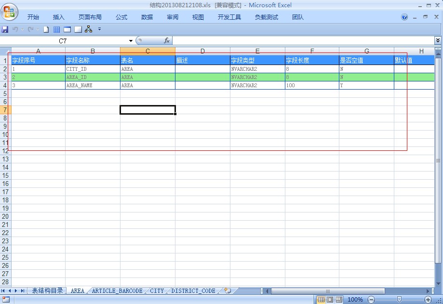Click the 是否空值 header cell
443x304 pixels.
[366, 60]
